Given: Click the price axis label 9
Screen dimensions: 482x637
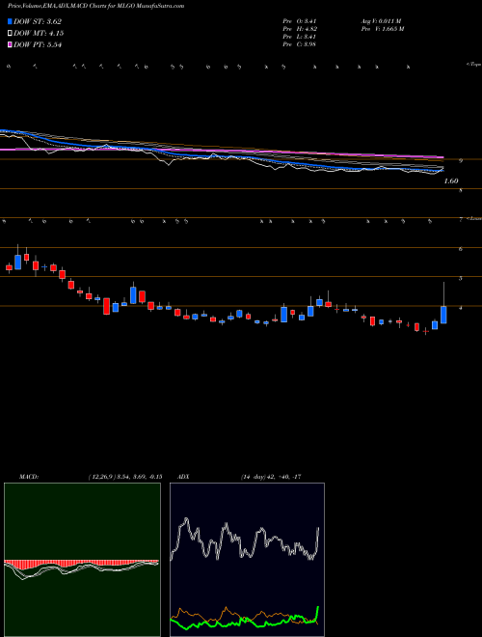Looking at the screenshot, I should (x=461, y=161).
